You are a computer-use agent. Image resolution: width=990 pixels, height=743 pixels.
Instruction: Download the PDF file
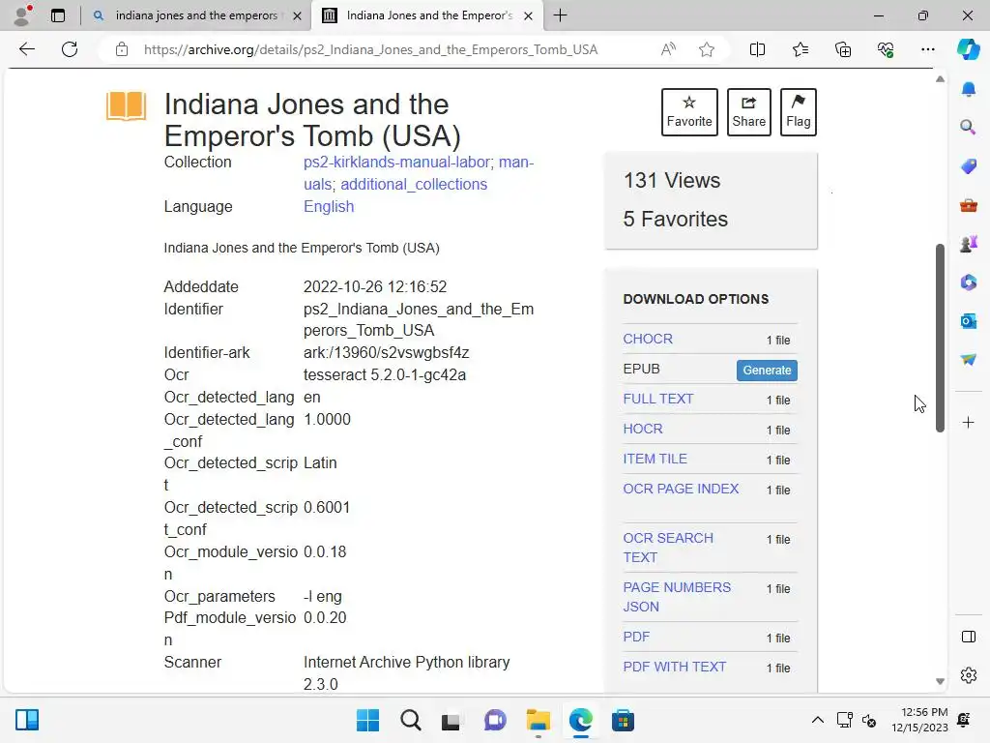point(636,637)
